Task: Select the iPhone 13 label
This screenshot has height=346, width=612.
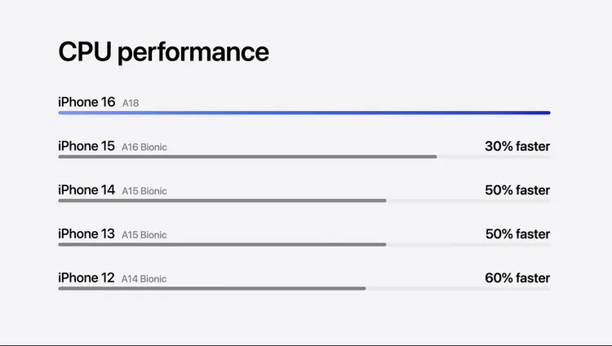Action: coord(86,234)
